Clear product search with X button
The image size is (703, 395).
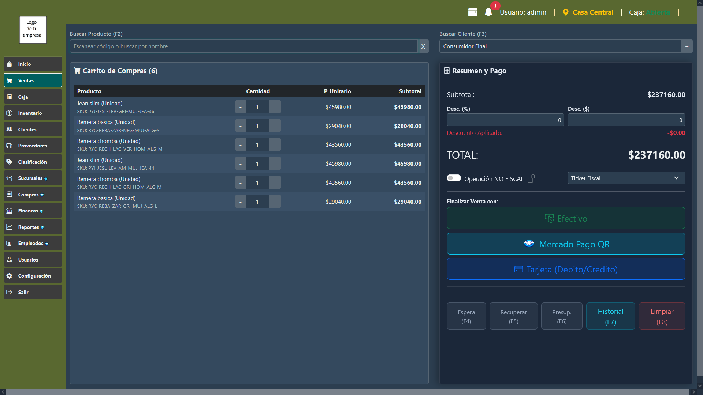423,46
